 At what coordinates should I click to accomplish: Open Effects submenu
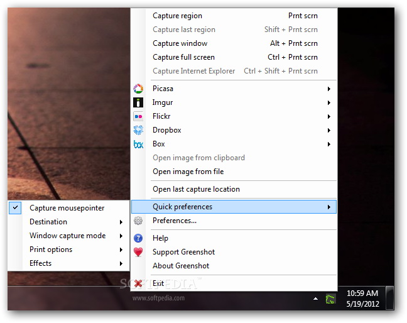tap(69, 263)
